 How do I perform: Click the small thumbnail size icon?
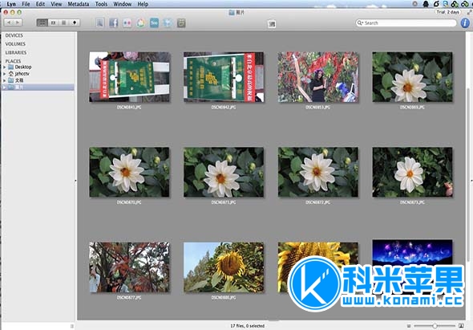[409, 326]
